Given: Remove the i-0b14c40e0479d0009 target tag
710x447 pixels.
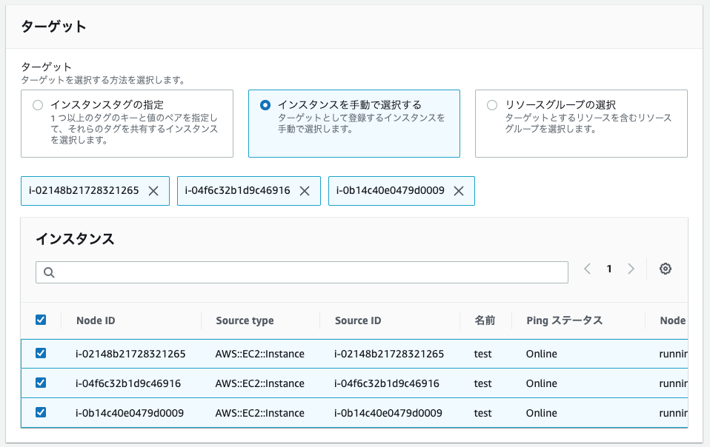Looking at the screenshot, I should pos(459,190).
